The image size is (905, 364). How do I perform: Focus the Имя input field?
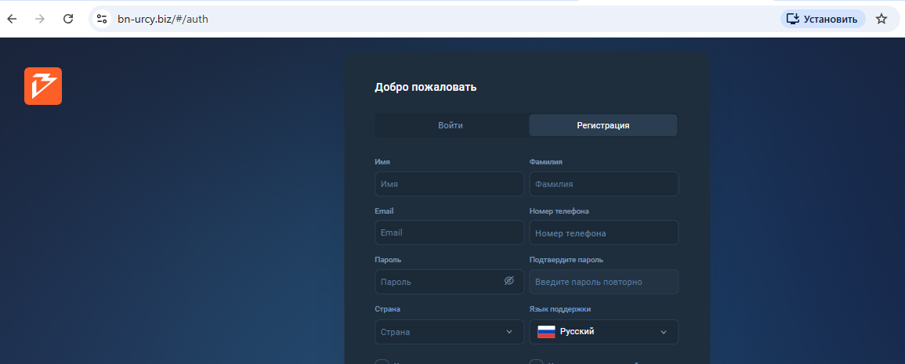click(450, 184)
